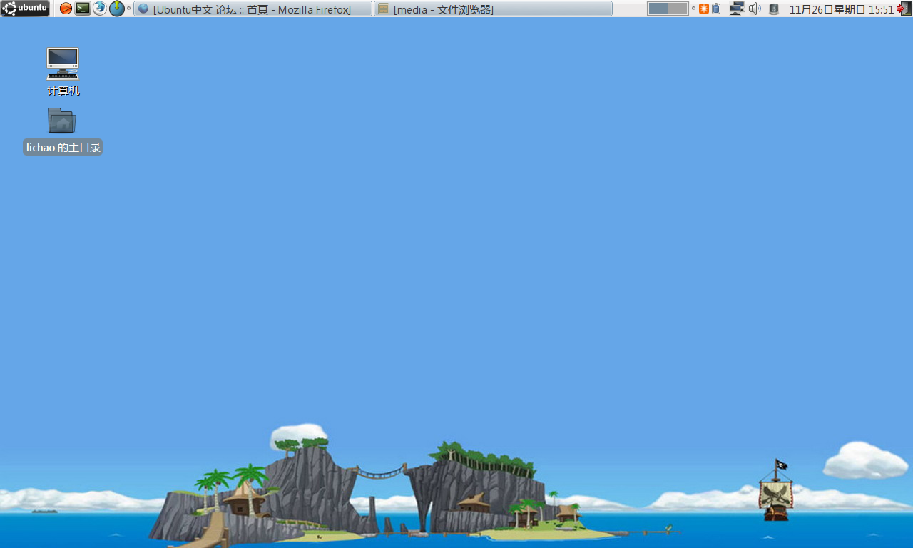
Task: Select the lichao 的主目录 folder icon
Action: [63, 131]
